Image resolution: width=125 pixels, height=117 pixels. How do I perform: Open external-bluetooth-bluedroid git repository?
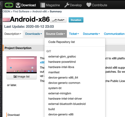pyautogui.click(x=75, y=104)
